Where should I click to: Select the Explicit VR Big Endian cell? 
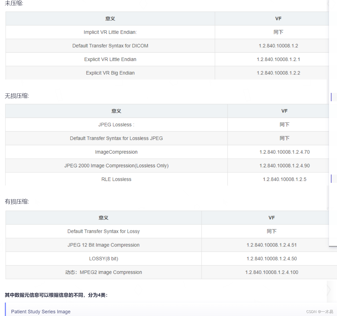(x=110, y=73)
